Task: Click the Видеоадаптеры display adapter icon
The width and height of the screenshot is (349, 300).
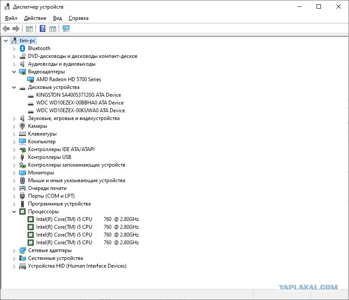Action: (x=22, y=72)
